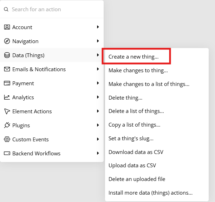215x202 pixels.
Task: Choose Make changes to thing action
Action: (138, 70)
